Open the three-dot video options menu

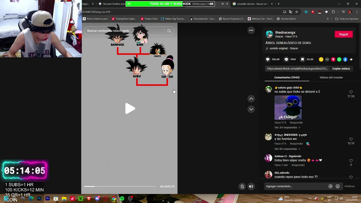pyautogui.click(x=251, y=30)
